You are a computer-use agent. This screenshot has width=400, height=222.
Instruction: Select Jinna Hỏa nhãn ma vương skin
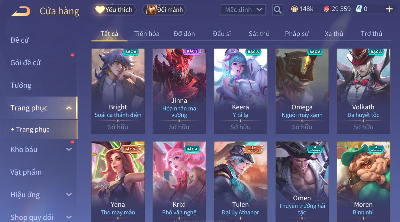tap(179, 91)
